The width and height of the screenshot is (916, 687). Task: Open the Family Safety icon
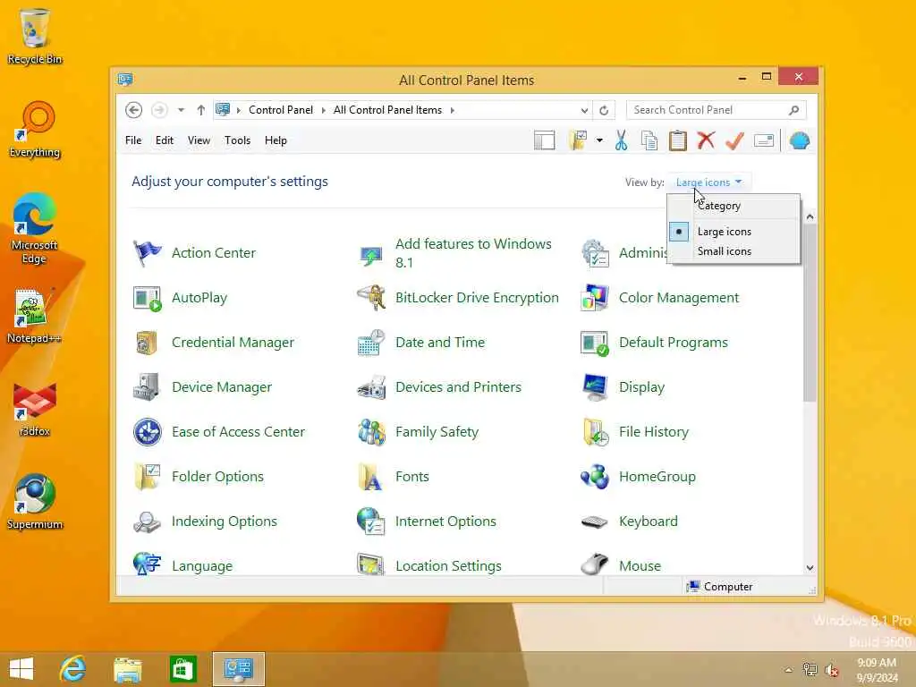[x=371, y=432]
